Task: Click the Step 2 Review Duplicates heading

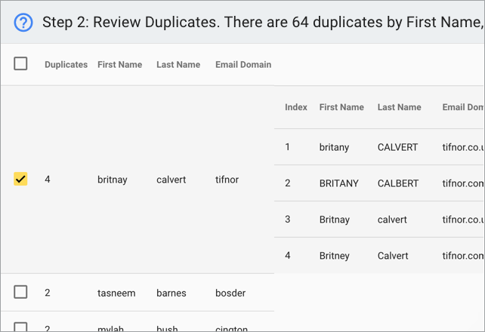Action: point(263,22)
